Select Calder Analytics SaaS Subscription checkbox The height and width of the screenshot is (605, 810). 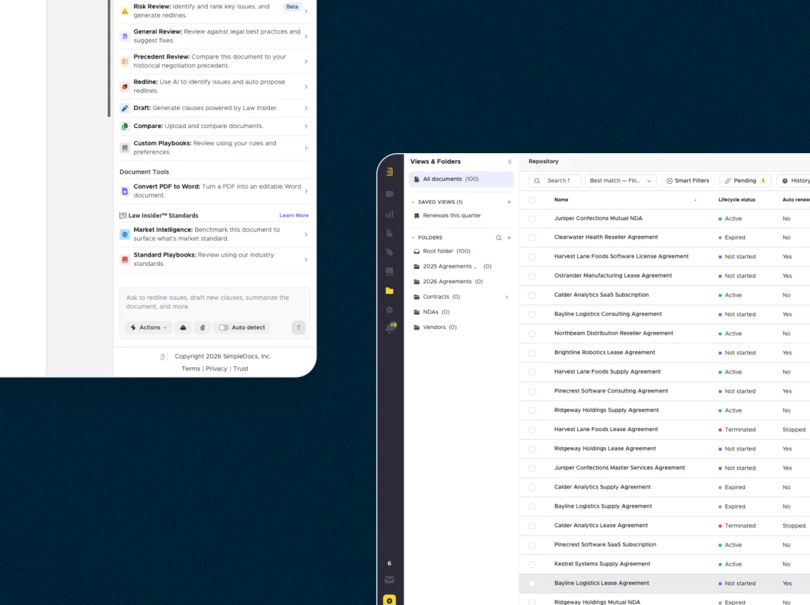click(x=532, y=295)
